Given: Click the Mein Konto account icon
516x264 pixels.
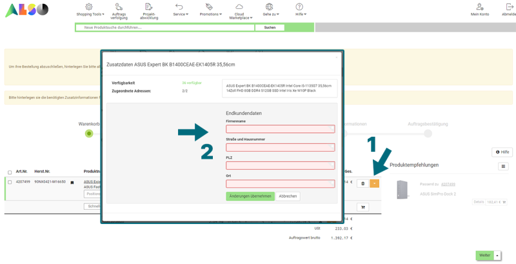Looking at the screenshot, I should click(x=479, y=6).
